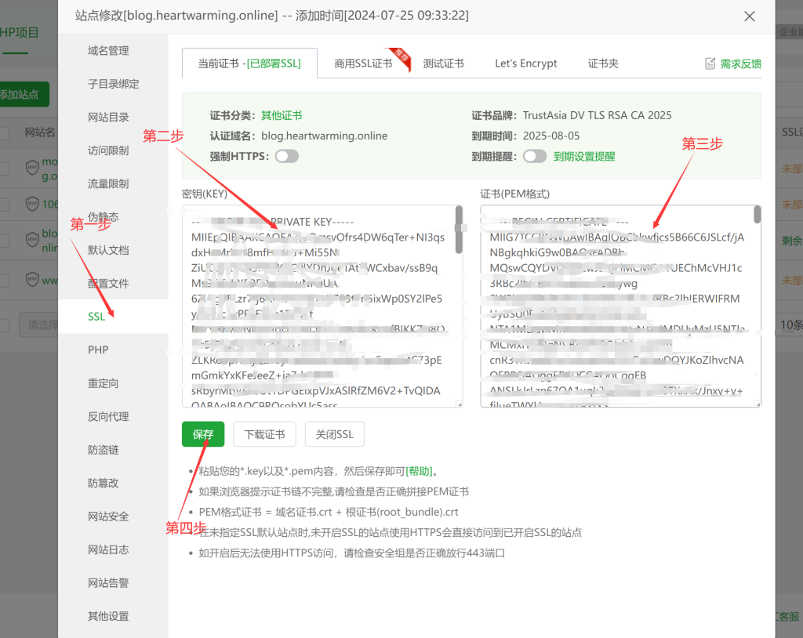Open the 反向代理 sidebar item
The image size is (803, 638).
tap(108, 416)
